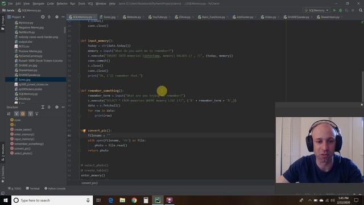Screen dimensions: 364x205
Task: Show hidden system tray icons chevron
Action: tap(309, 200)
